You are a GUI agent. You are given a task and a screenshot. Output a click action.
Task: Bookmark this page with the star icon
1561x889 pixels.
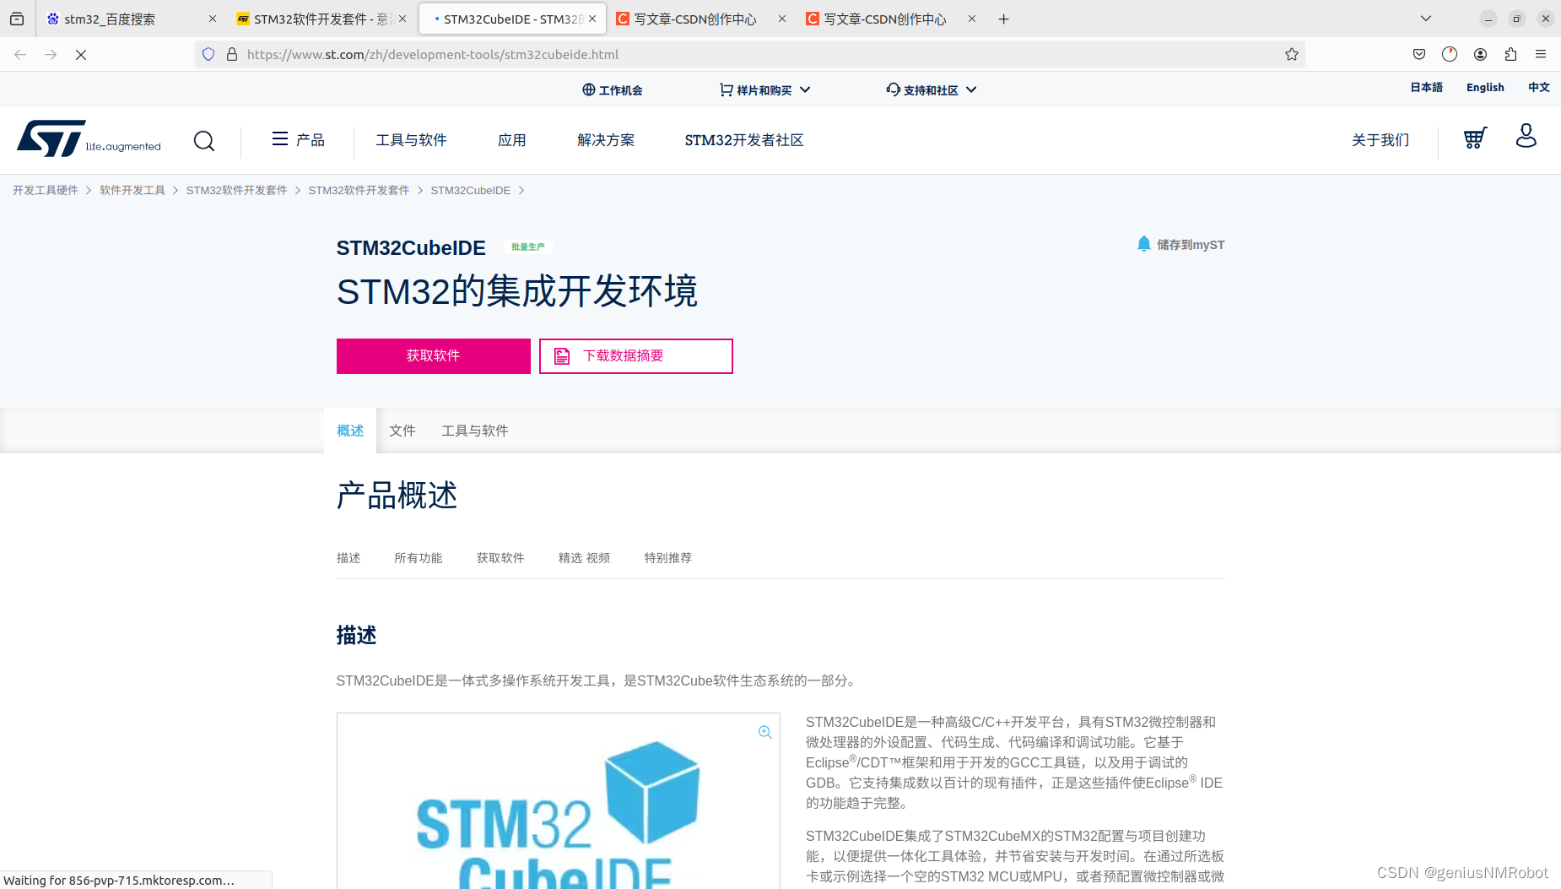[1291, 54]
